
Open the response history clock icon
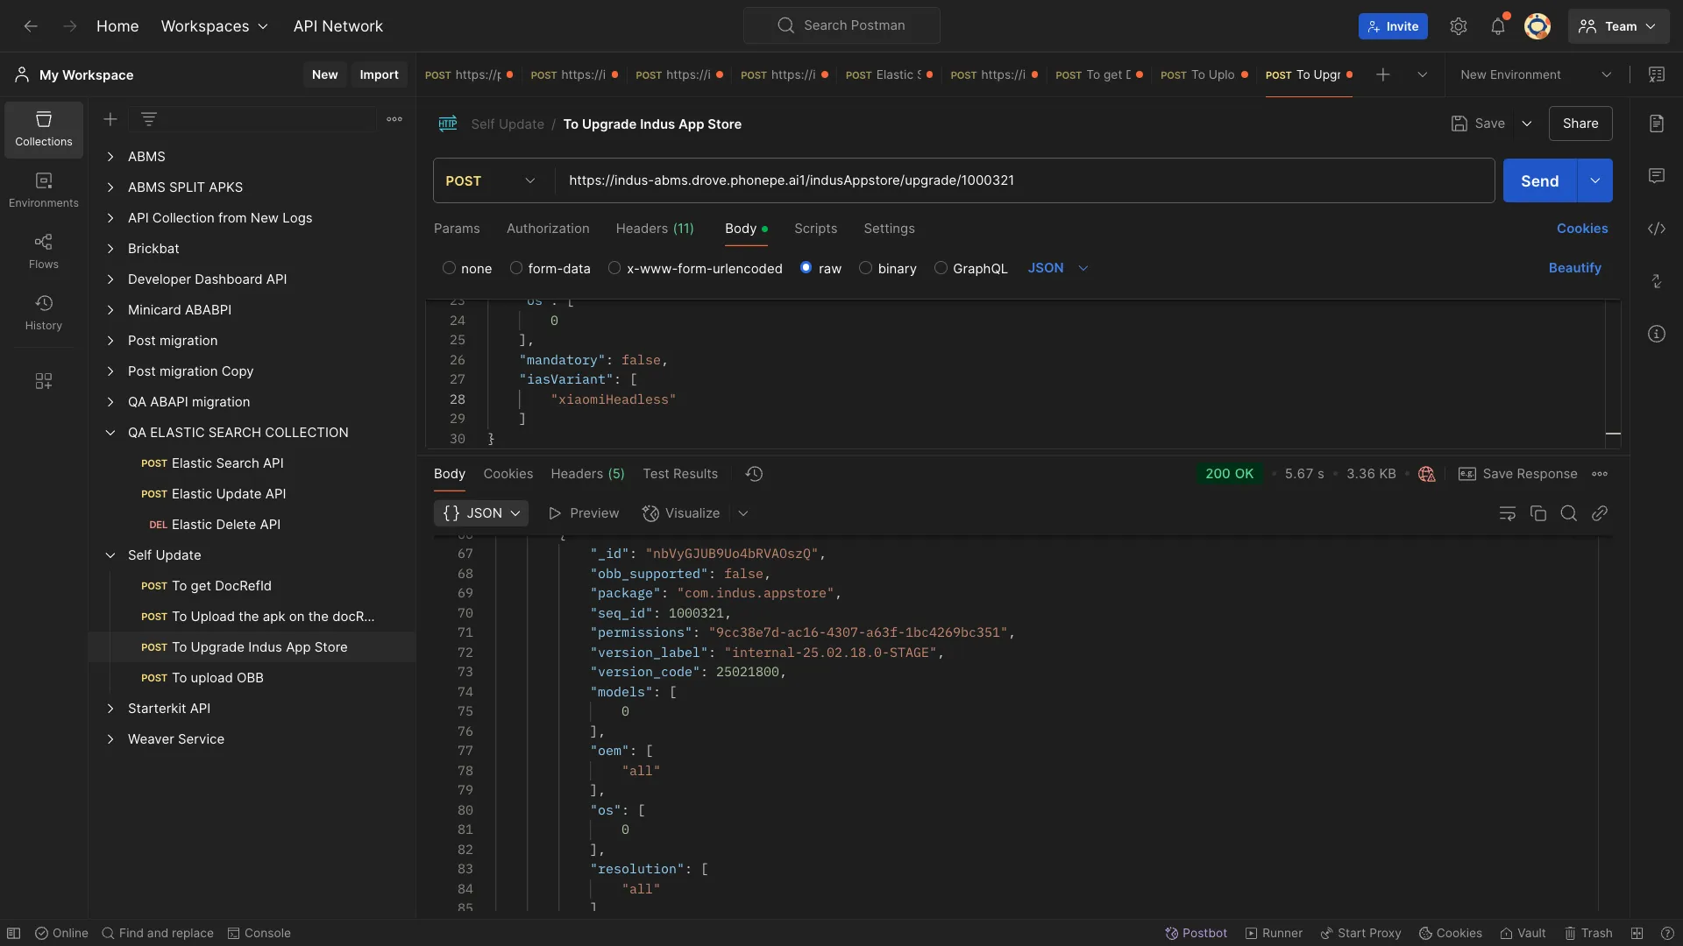754,474
